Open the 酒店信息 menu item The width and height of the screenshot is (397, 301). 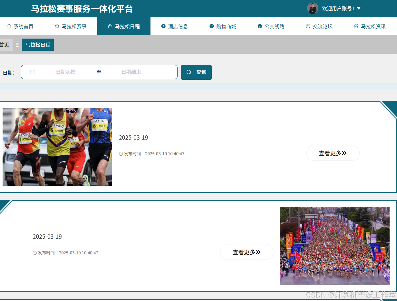(174, 26)
